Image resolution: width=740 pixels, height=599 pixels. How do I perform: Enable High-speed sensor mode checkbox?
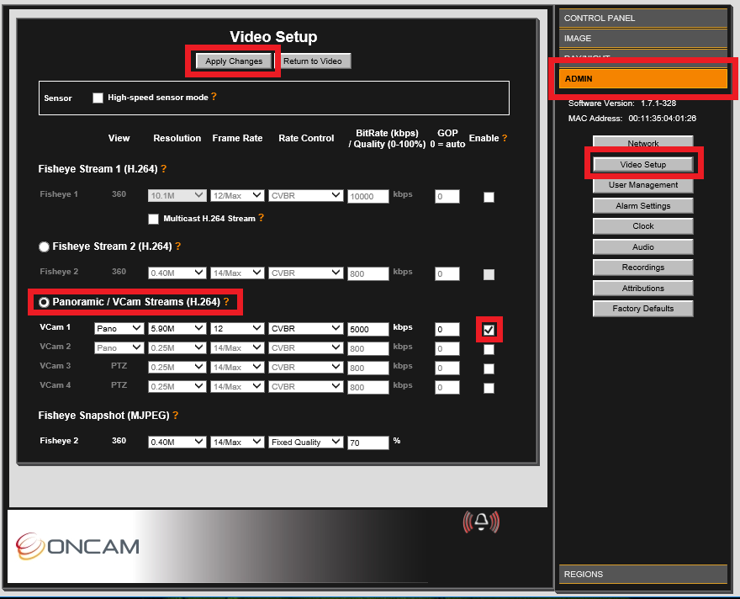click(98, 98)
